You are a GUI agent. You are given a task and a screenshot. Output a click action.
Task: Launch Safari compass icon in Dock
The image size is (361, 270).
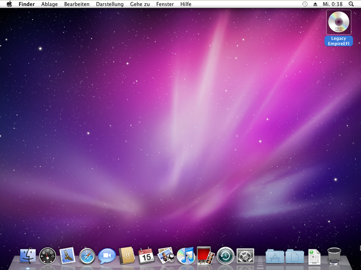click(87, 256)
